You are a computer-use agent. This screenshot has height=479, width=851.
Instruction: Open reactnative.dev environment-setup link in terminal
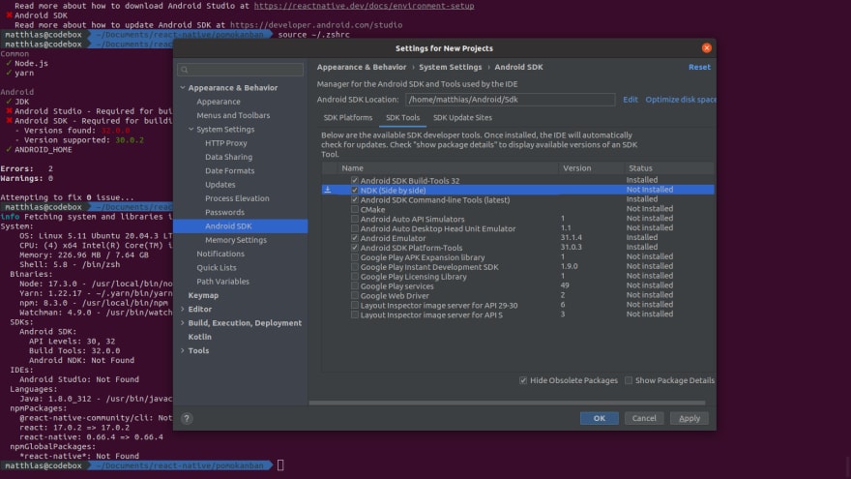364,6
